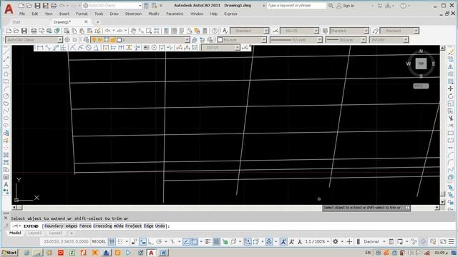This screenshot has height=257, width=458.
Task: Choose the Undo option in command line
Action: [x=160, y=226]
